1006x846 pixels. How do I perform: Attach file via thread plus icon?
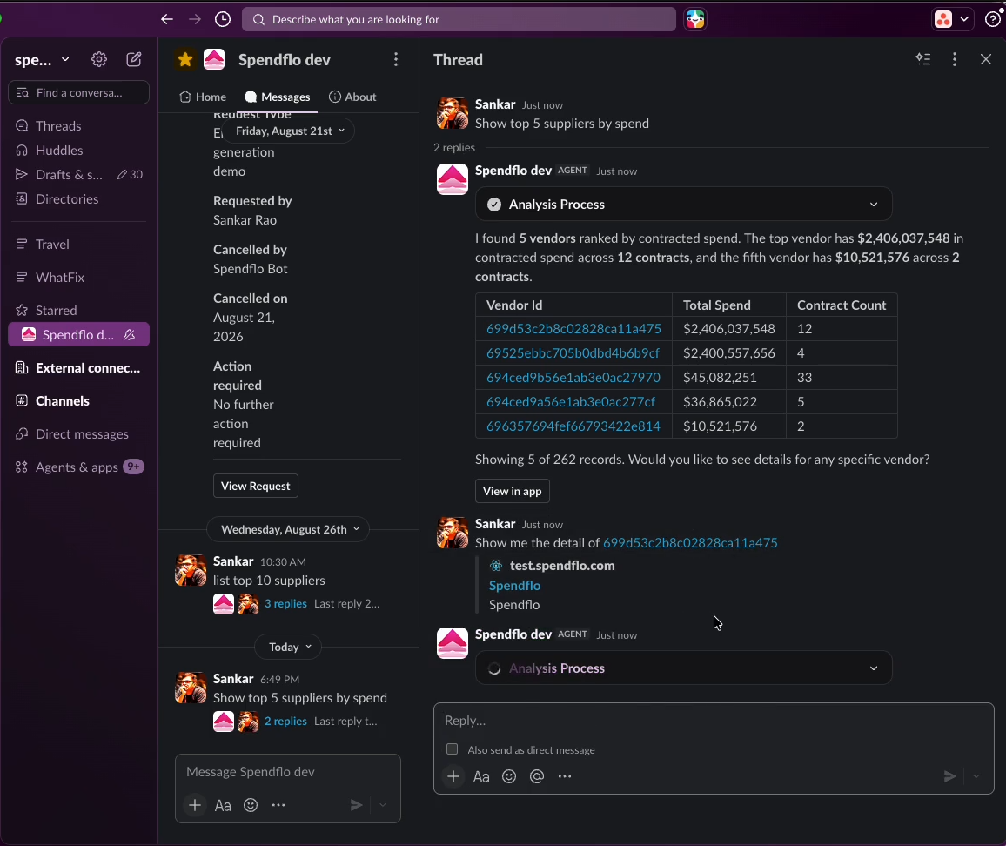click(453, 776)
